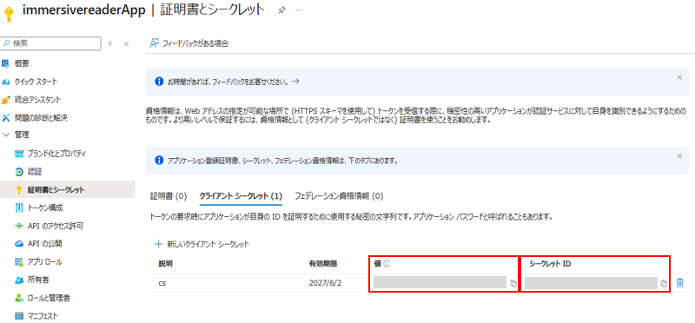Viewport: 695px width, 323px height.
Task: Click the クイック スタート cloud icon
Action: 5,82
